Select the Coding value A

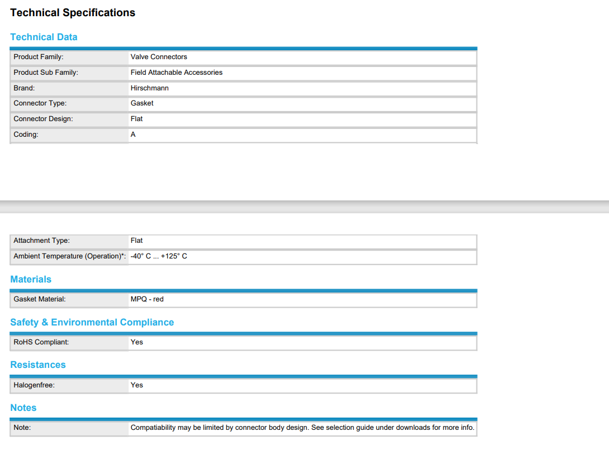[x=133, y=134]
